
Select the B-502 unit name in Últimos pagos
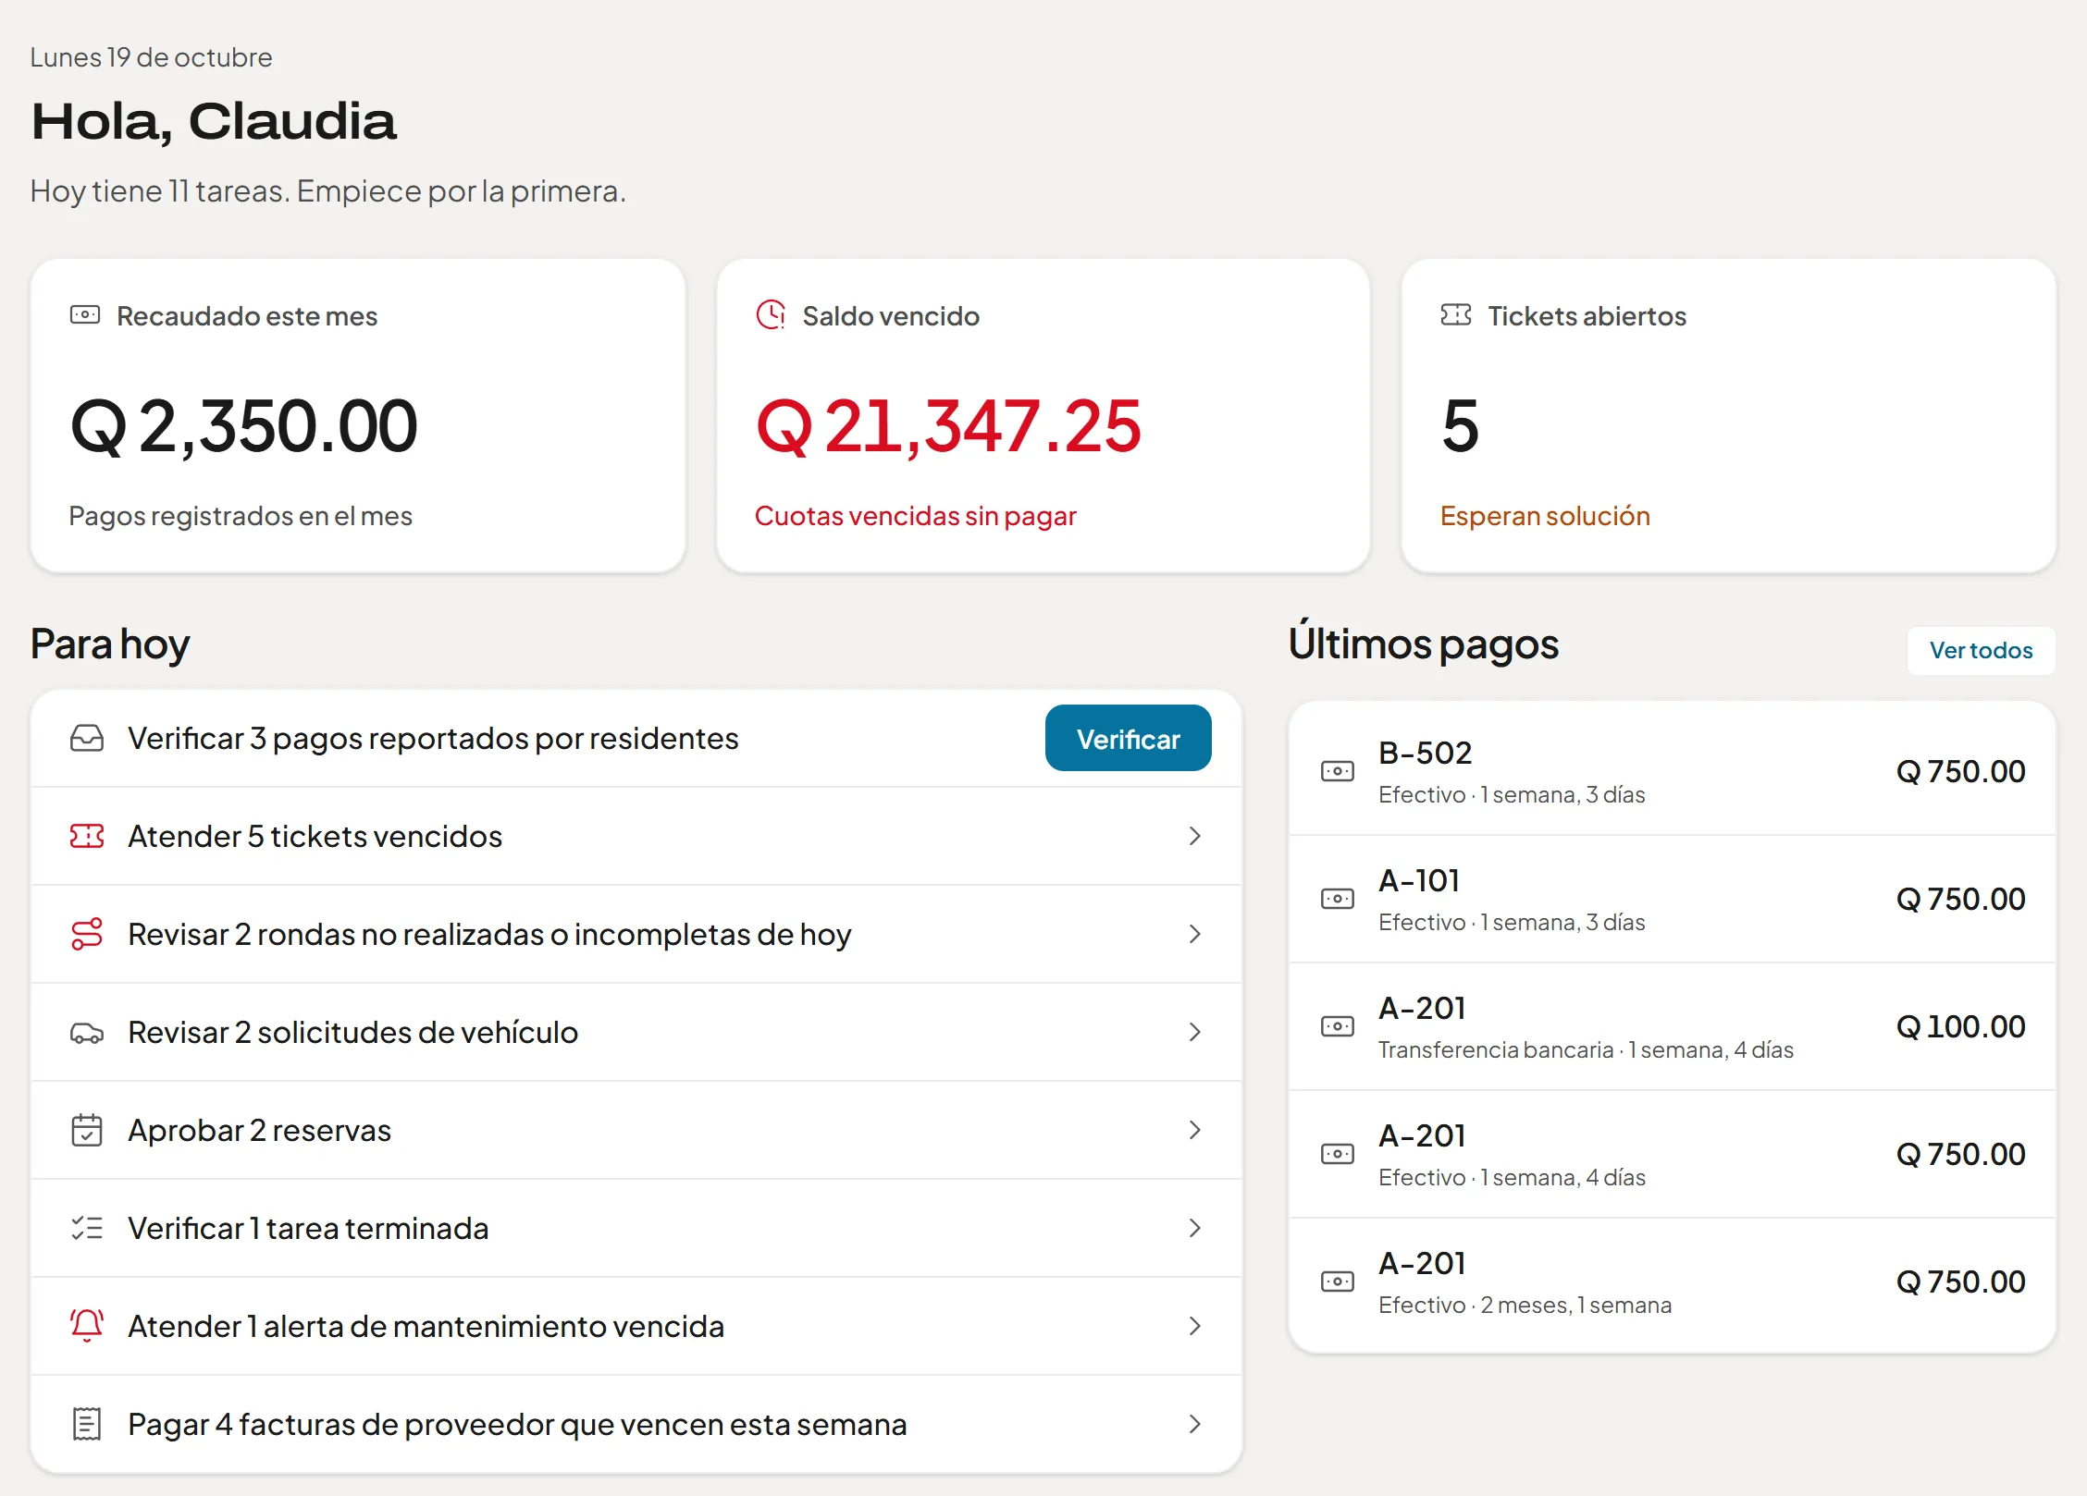point(1425,753)
